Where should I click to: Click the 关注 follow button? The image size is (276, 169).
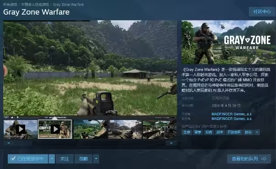pos(64,159)
